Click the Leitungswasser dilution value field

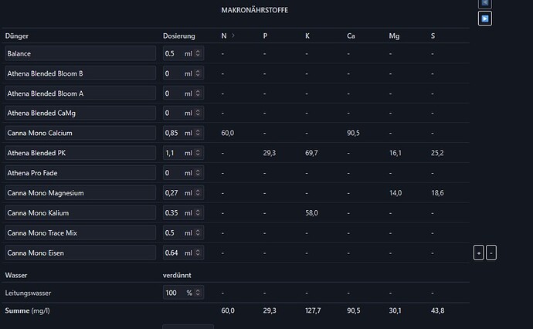pyautogui.click(x=183, y=293)
